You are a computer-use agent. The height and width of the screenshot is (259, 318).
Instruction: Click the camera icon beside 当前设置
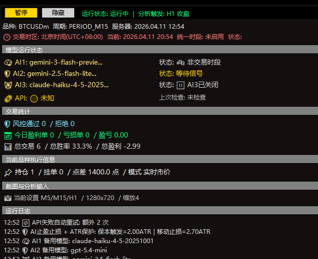pos(8,198)
